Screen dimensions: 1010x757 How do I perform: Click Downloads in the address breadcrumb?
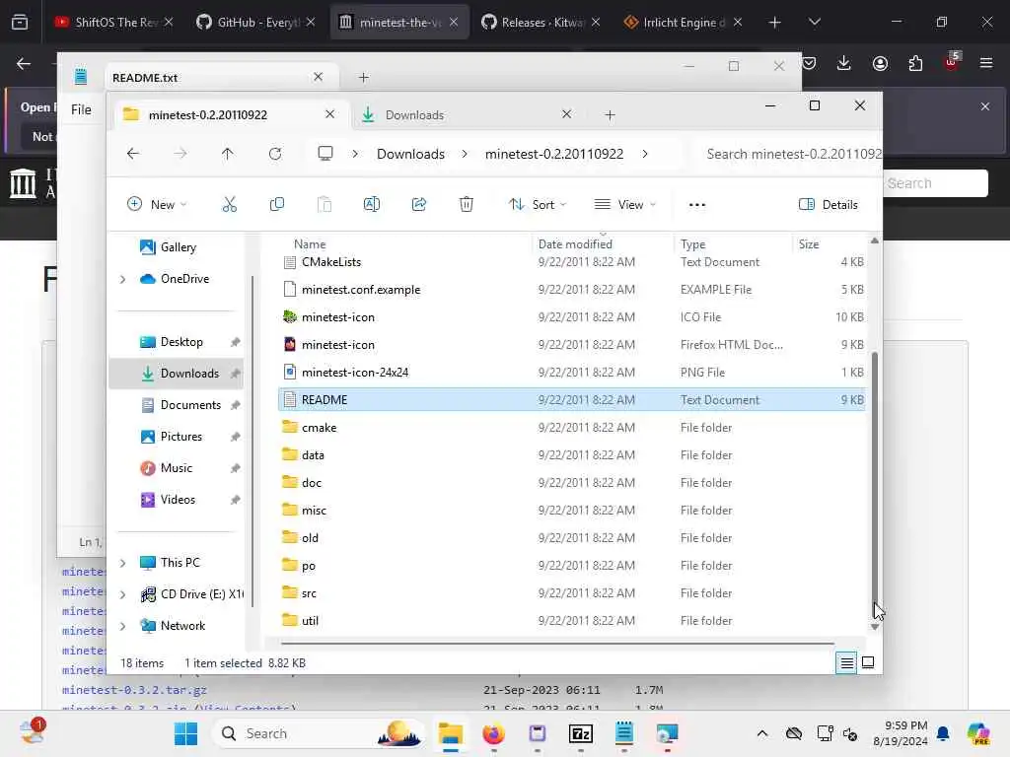pos(410,154)
